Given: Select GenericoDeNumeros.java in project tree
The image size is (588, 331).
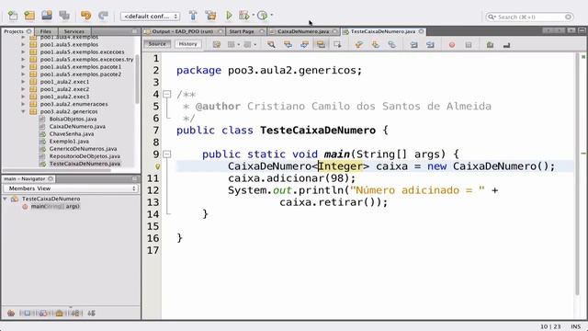Looking at the screenshot, I should 83,149.
